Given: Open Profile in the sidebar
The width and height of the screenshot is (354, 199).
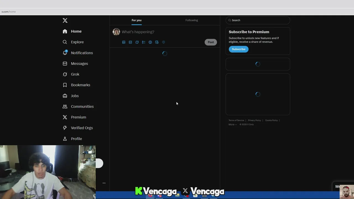Looking at the screenshot, I should click(72, 139).
